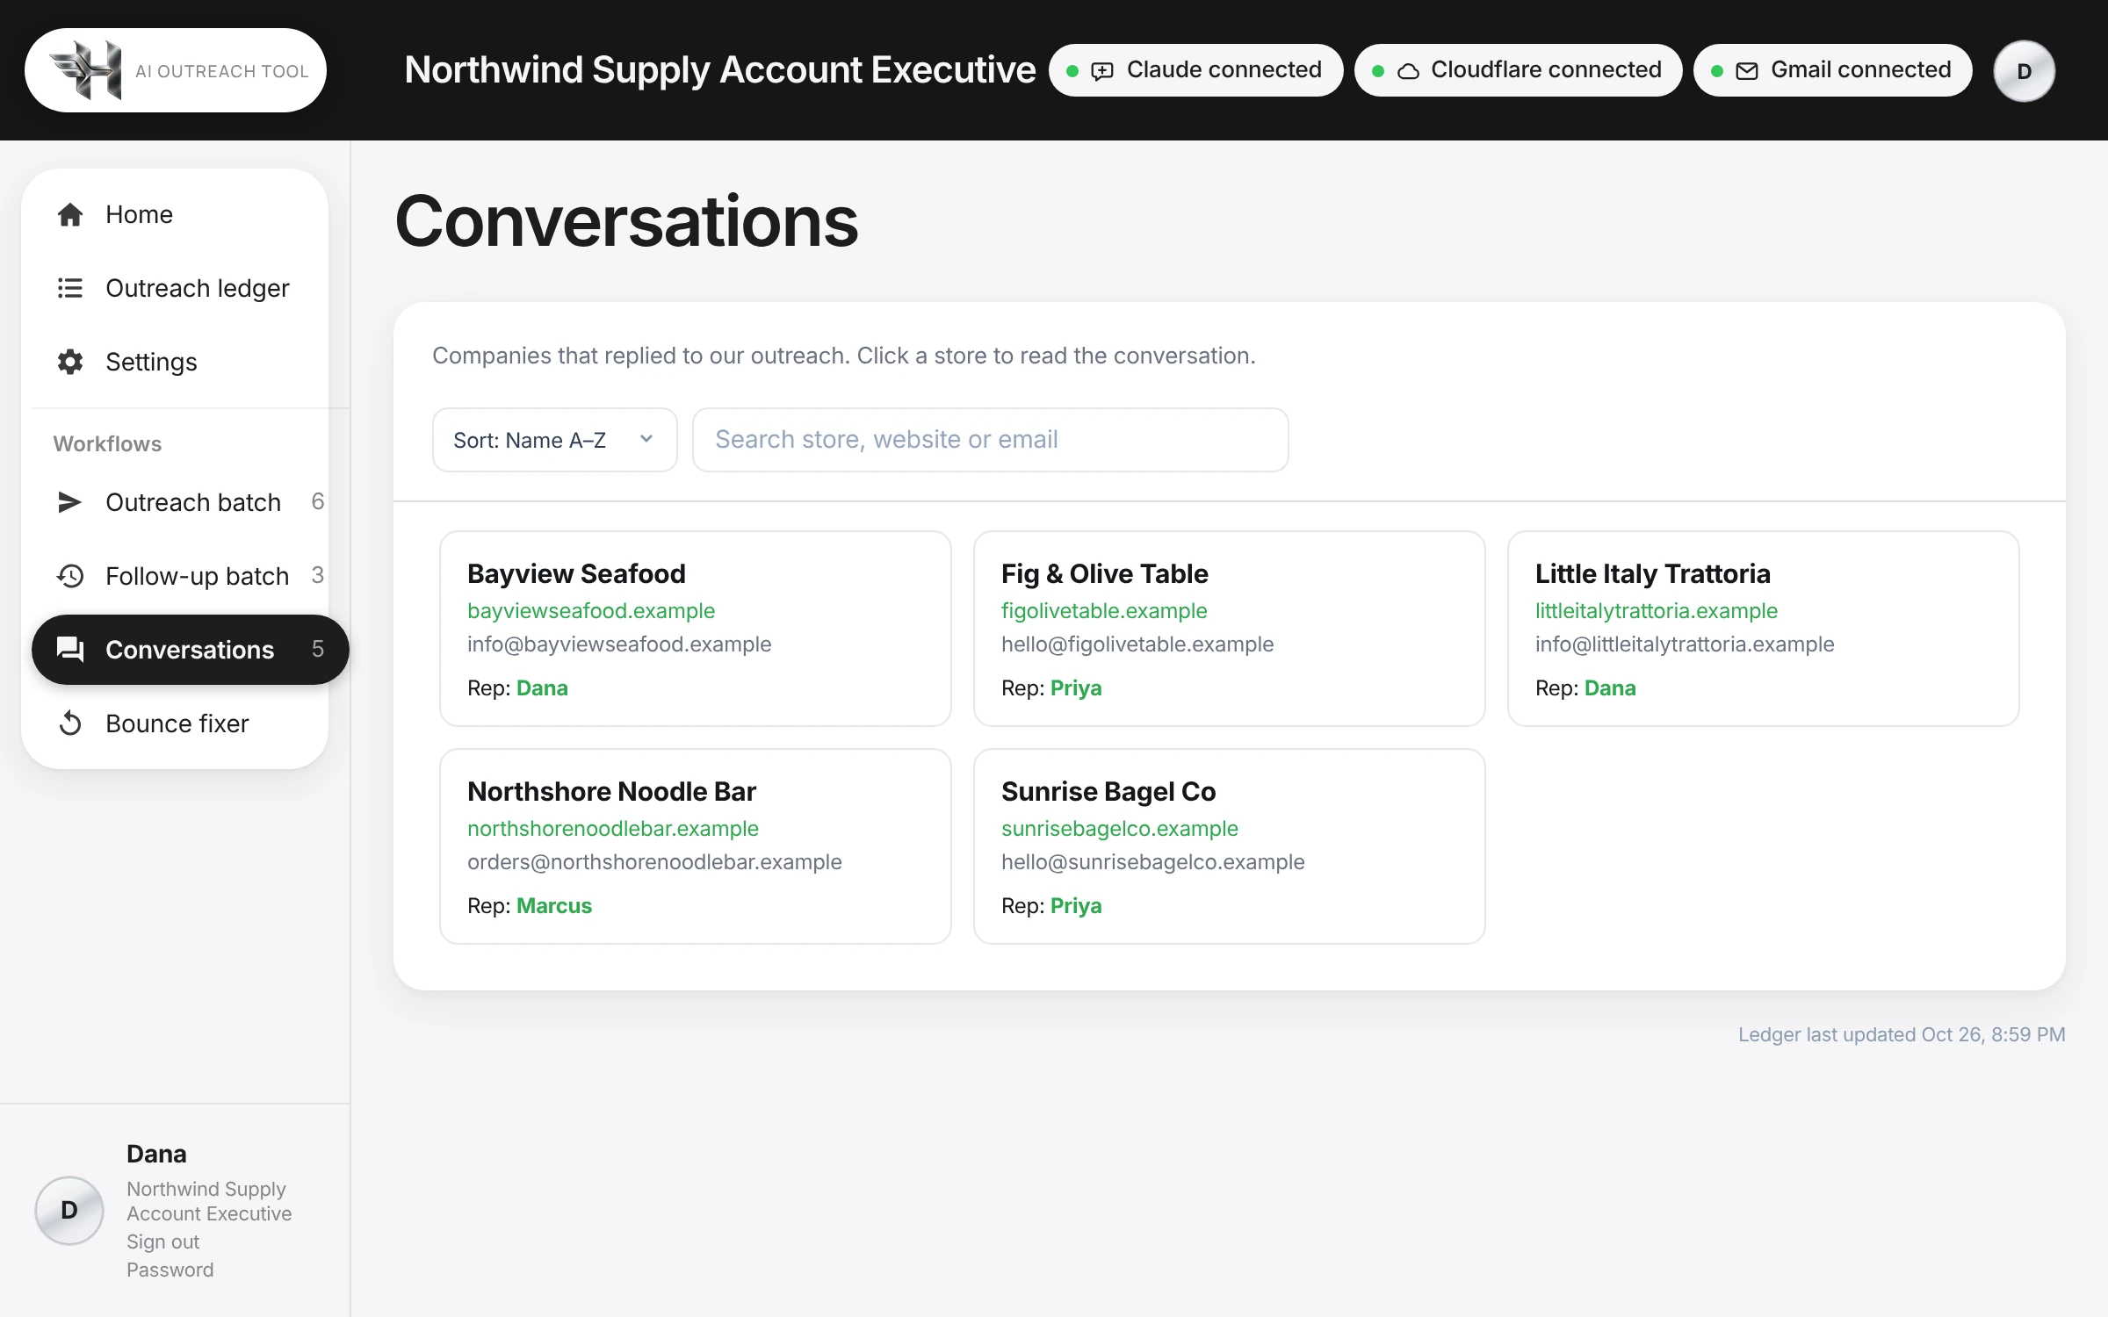Click the Settings gear icon
Image resolution: width=2108 pixels, height=1317 pixels.
[x=70, y=362]
